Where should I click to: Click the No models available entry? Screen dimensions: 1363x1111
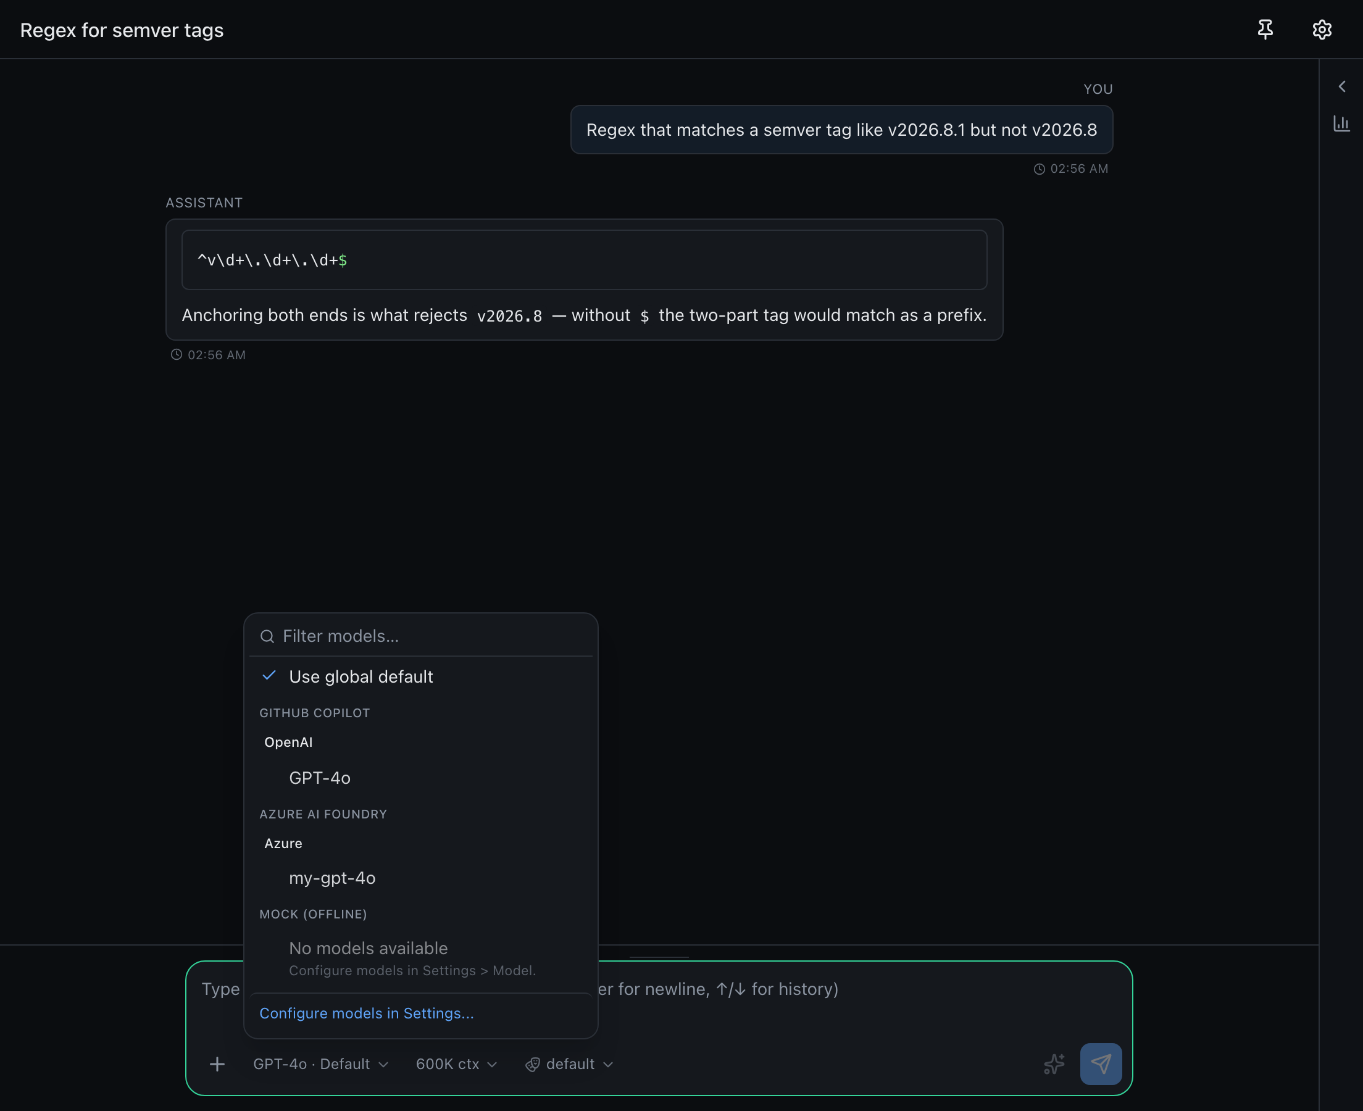tap(368, 948)
